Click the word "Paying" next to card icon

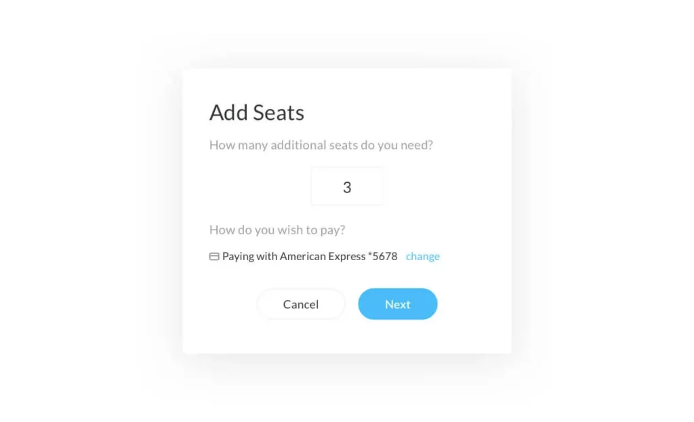tap(238, 257)
